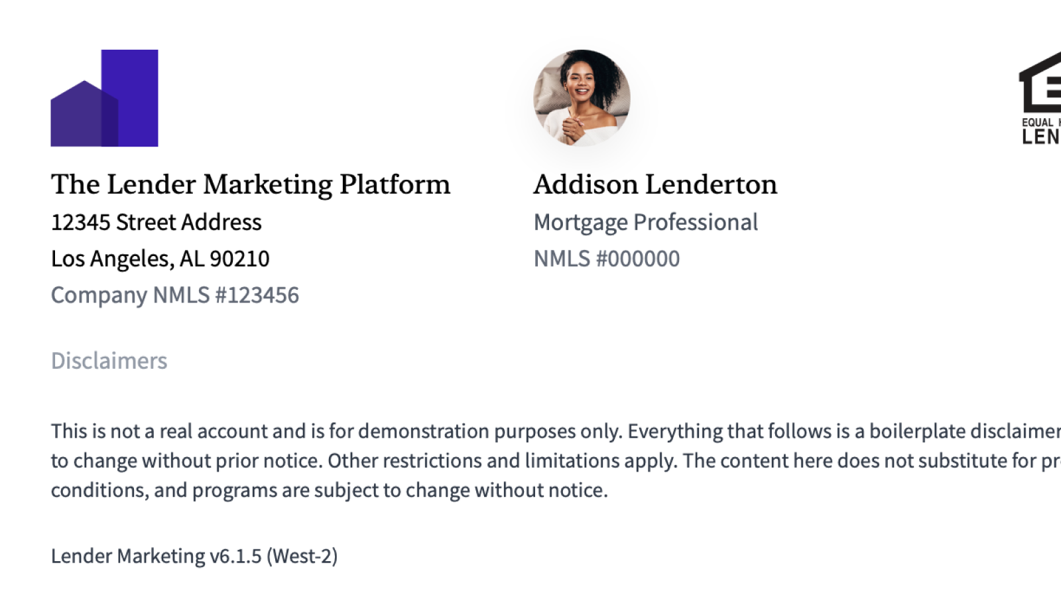1061x597 pixels.
Task: Open the Addison Lenderton name link
Action: 655,184
